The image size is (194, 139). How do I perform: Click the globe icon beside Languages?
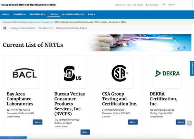(147, 5)
